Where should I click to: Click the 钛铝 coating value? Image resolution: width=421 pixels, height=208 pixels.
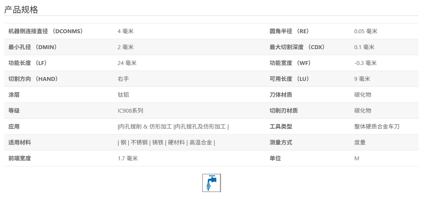pos(123,95)
